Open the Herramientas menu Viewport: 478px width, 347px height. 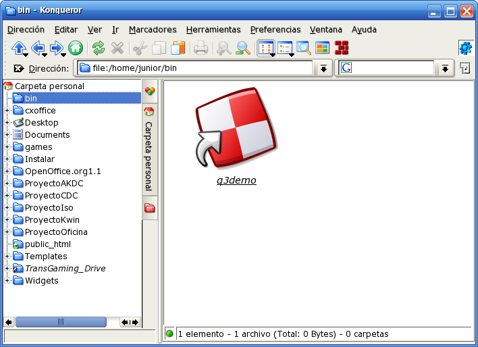213,30
